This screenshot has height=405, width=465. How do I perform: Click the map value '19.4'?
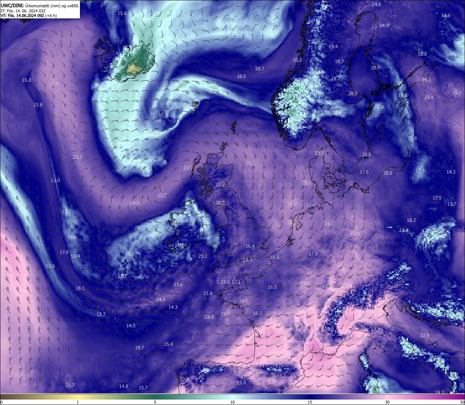[x=333, y=46]
